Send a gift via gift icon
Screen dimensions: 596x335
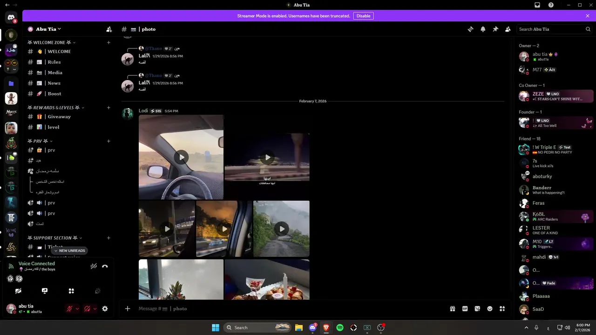tap(452, 308)
